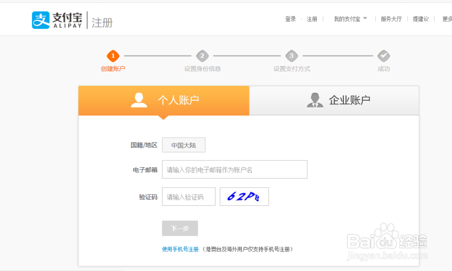The height and width of the screenshot is (271, 452).
Task: Open the 中国大陆 nationality selector
Action: (184, 145)
